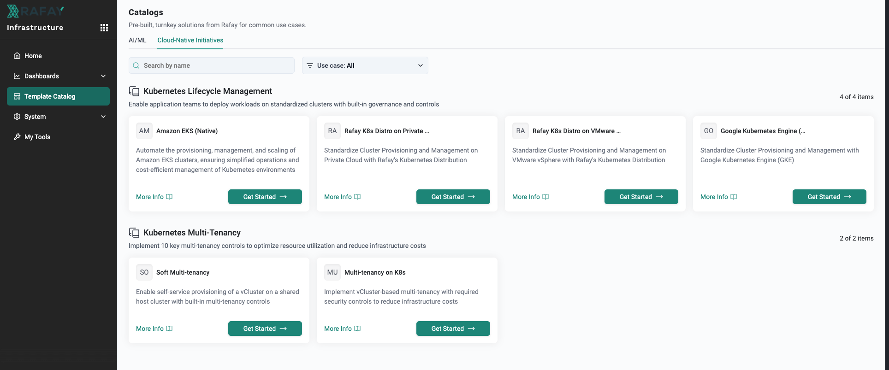Click the '4 of 4 items' count
889x370 pixels.
click(x=856, y=97)
